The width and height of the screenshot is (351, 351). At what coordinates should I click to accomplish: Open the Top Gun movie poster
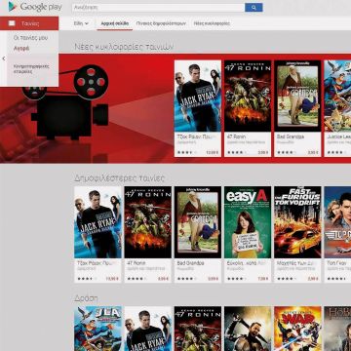coord(337,222)
